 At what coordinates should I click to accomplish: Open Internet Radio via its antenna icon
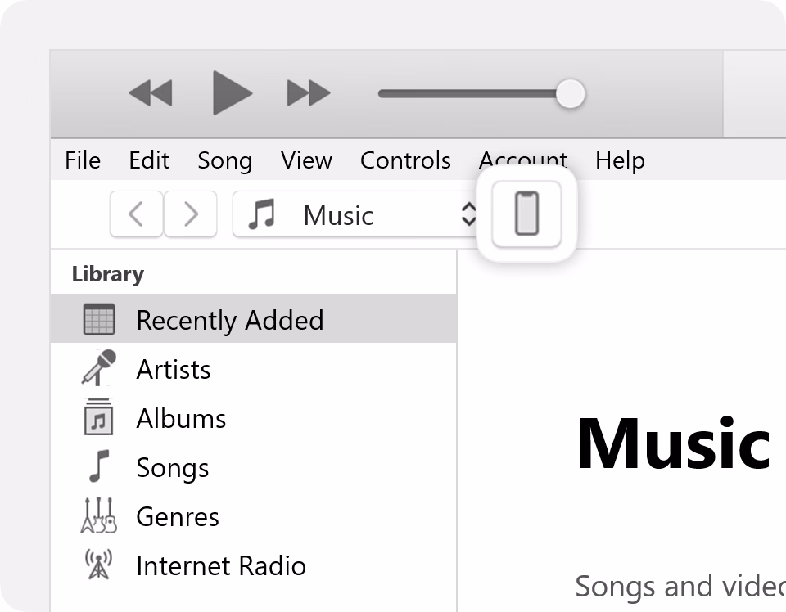click(98, 565)
